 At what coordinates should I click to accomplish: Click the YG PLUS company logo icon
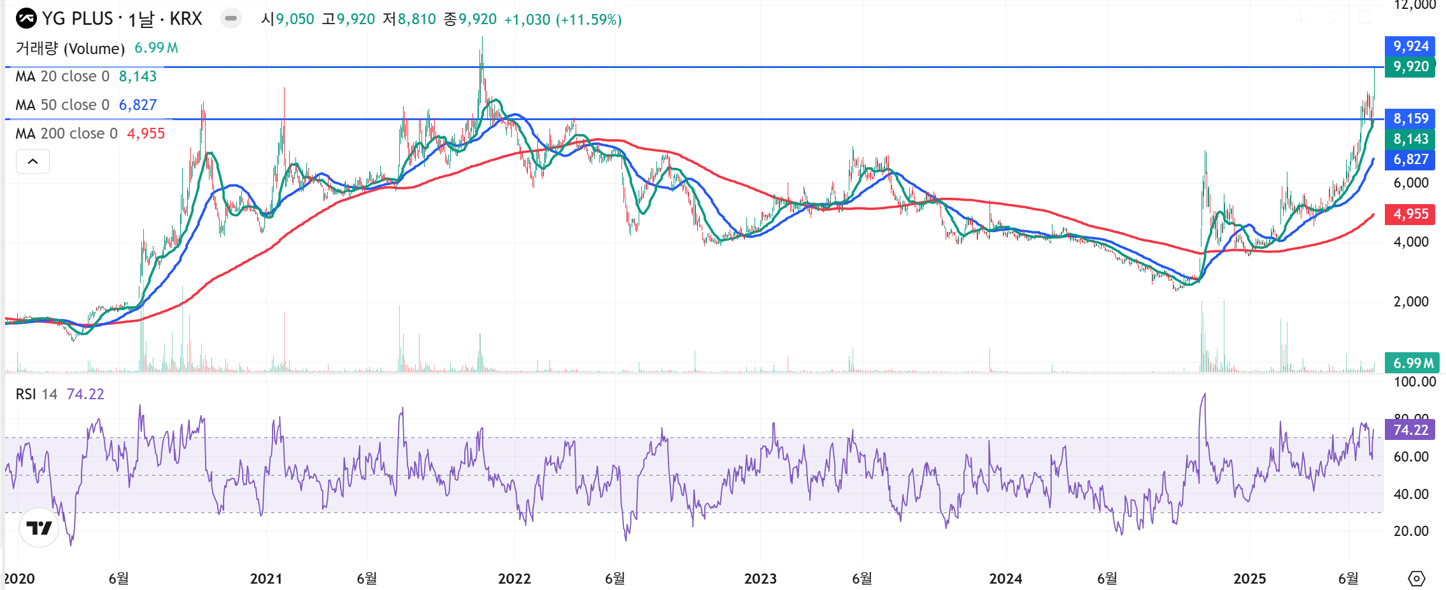coord(26,19)
